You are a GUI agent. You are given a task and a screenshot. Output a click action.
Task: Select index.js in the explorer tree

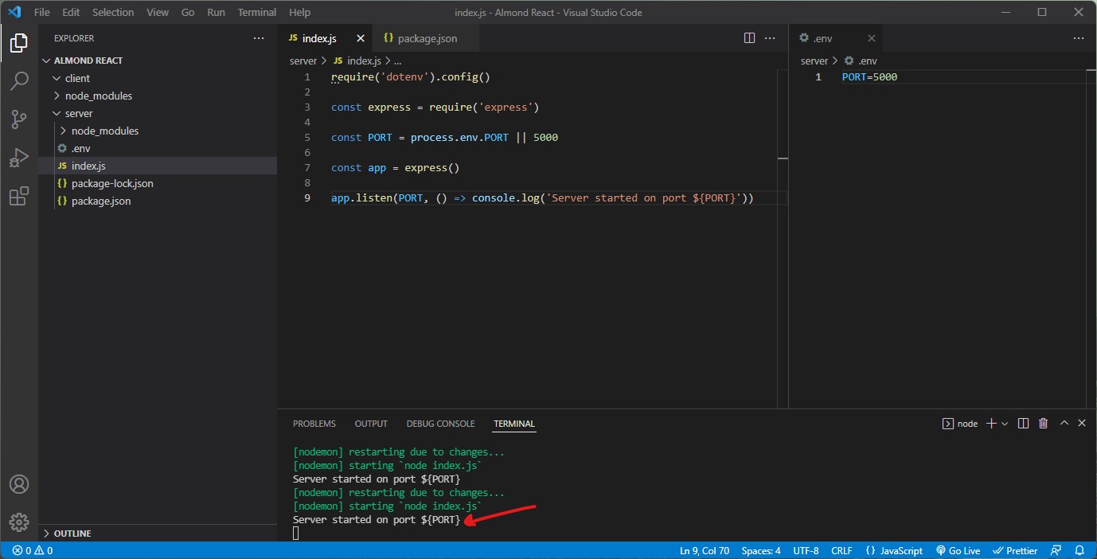tap(158, 166)
